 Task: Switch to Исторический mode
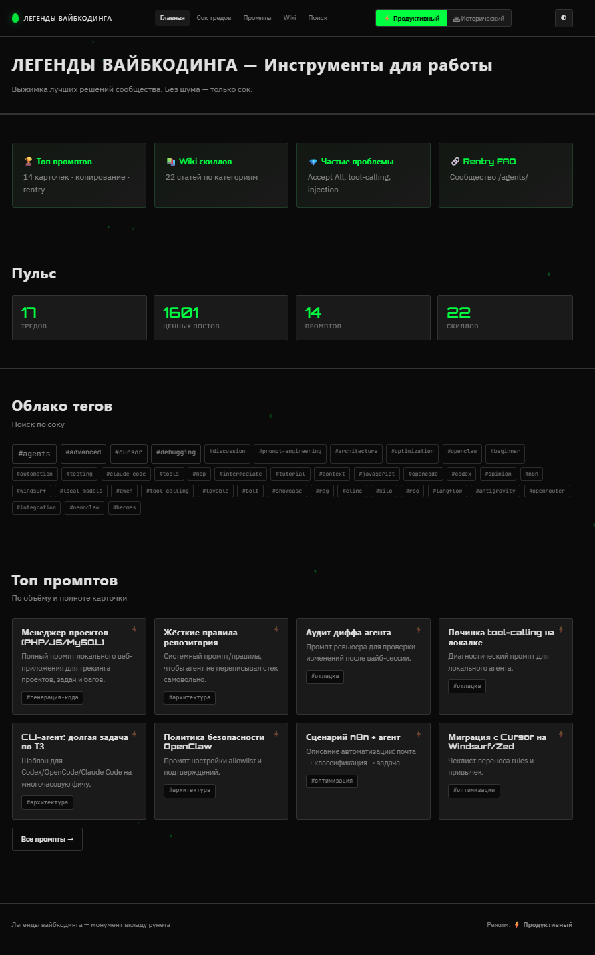[x=478, y=18]
